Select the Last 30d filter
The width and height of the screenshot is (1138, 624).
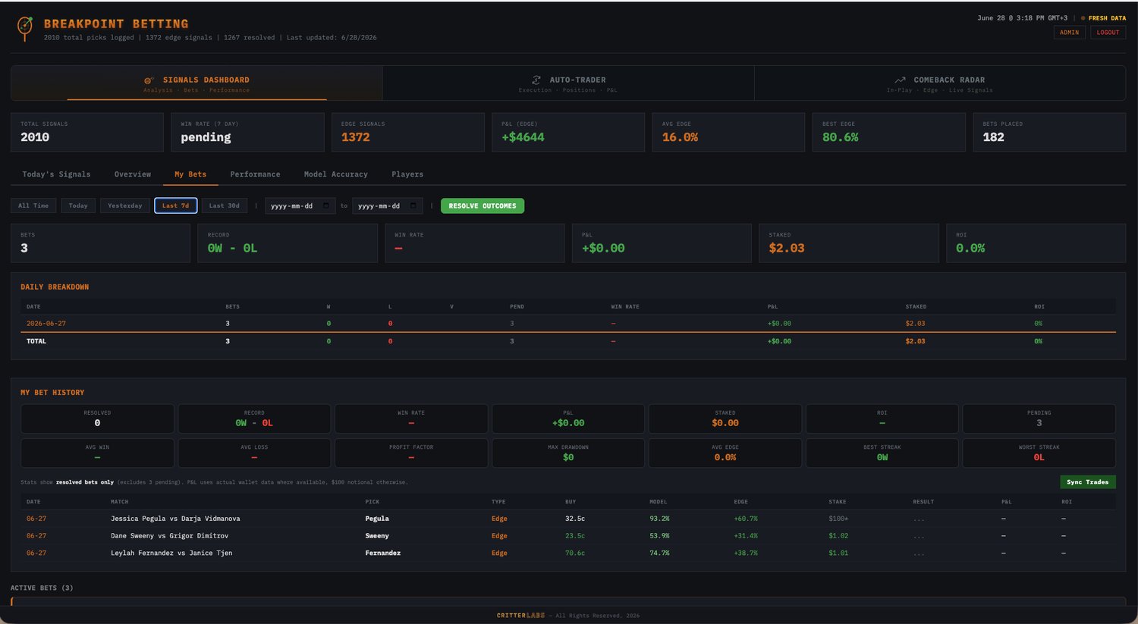[x=225, y=205]
